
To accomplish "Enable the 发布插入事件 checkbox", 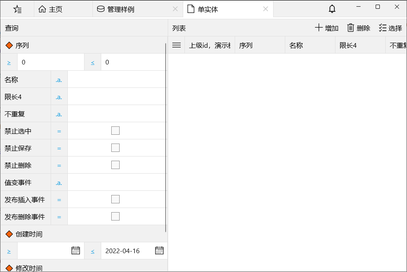I will coord(115,199).
